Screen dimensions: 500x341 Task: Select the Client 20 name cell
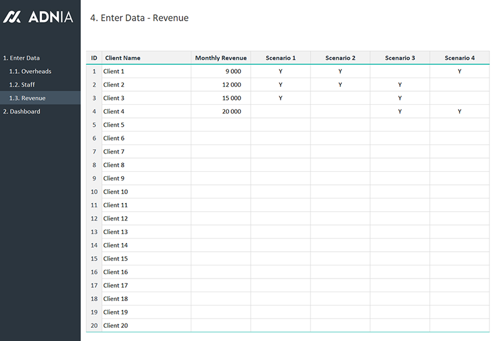click(146, 325)
